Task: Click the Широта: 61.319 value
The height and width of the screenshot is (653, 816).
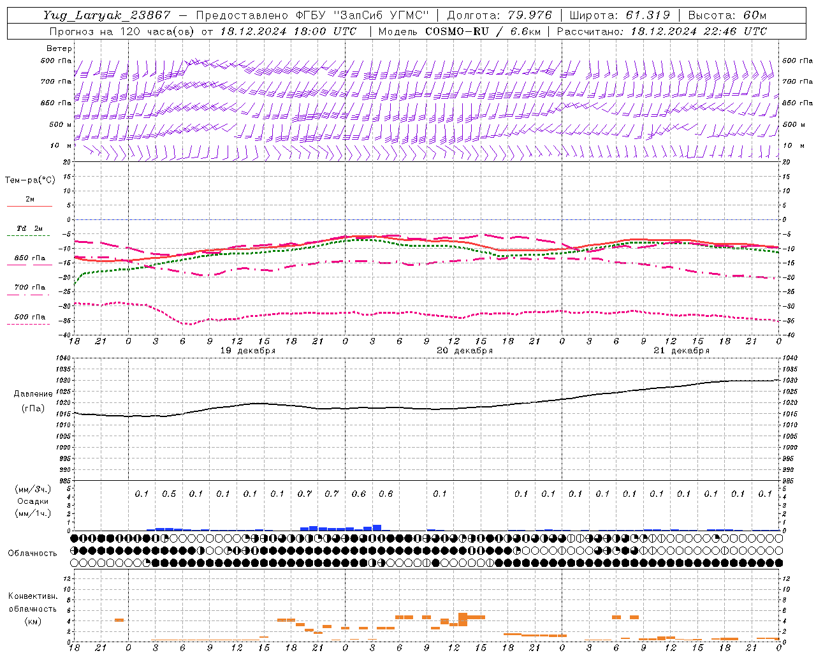Action: 620,15
